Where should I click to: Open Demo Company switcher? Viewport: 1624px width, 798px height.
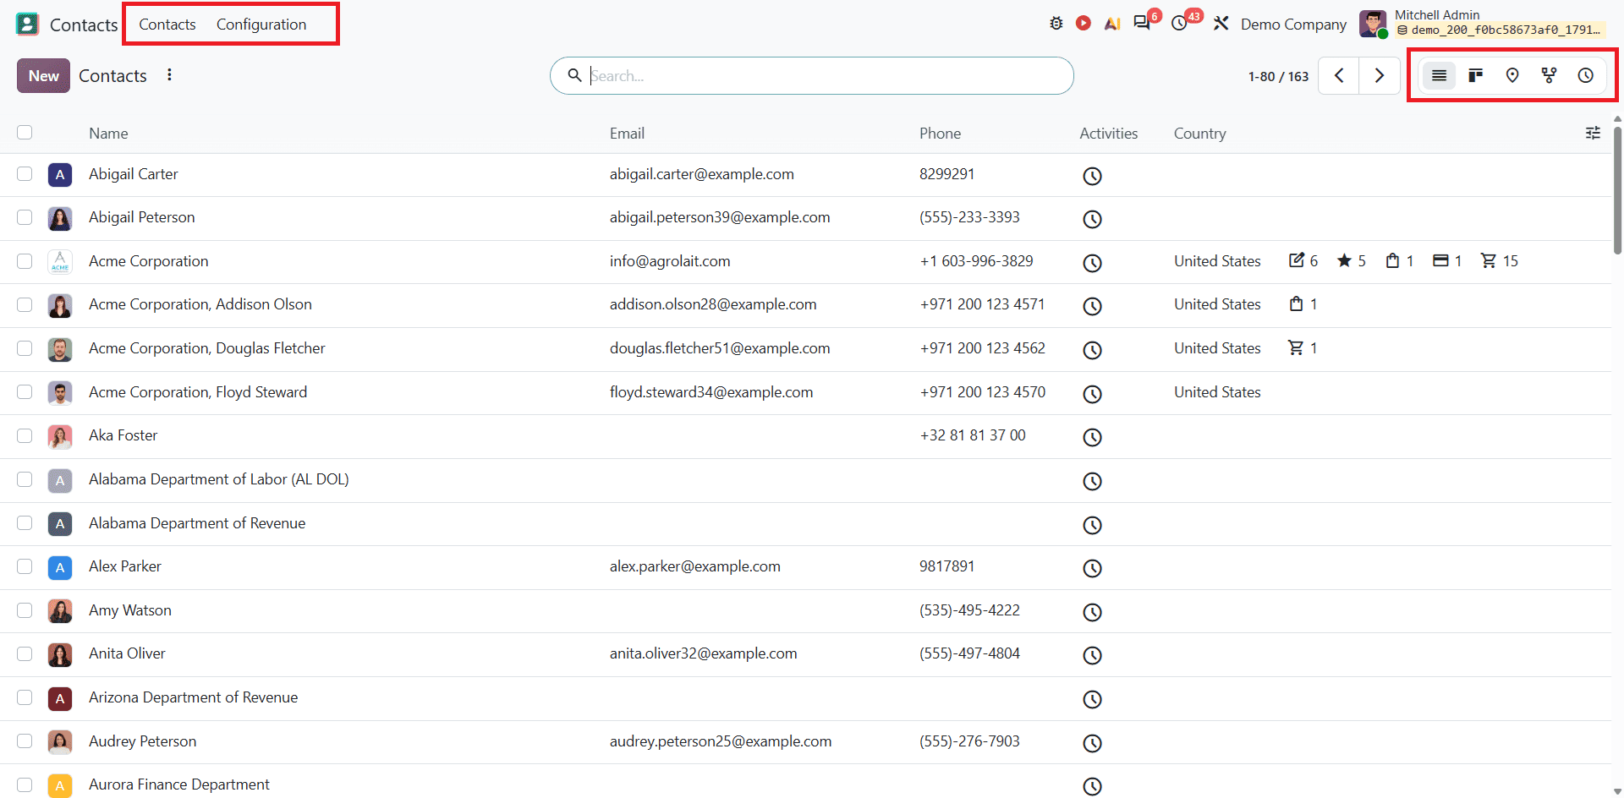pos(1293,25)
